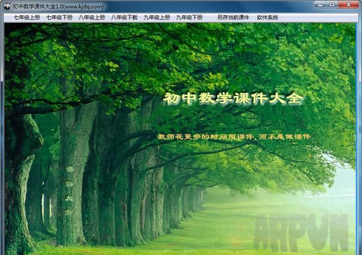Click 另存当前课件 to save current courseware
Image resolution: width=362 pixels, height=255 pixels.
coord(233,18)
